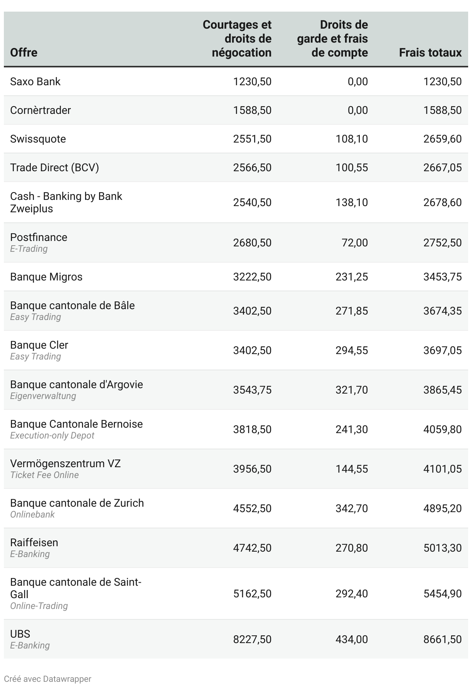The height and width of the screenshot is (688, 472).
Task: Select the Saxo Bank row name
Action: pyautogui.click(x=36, y=81)
